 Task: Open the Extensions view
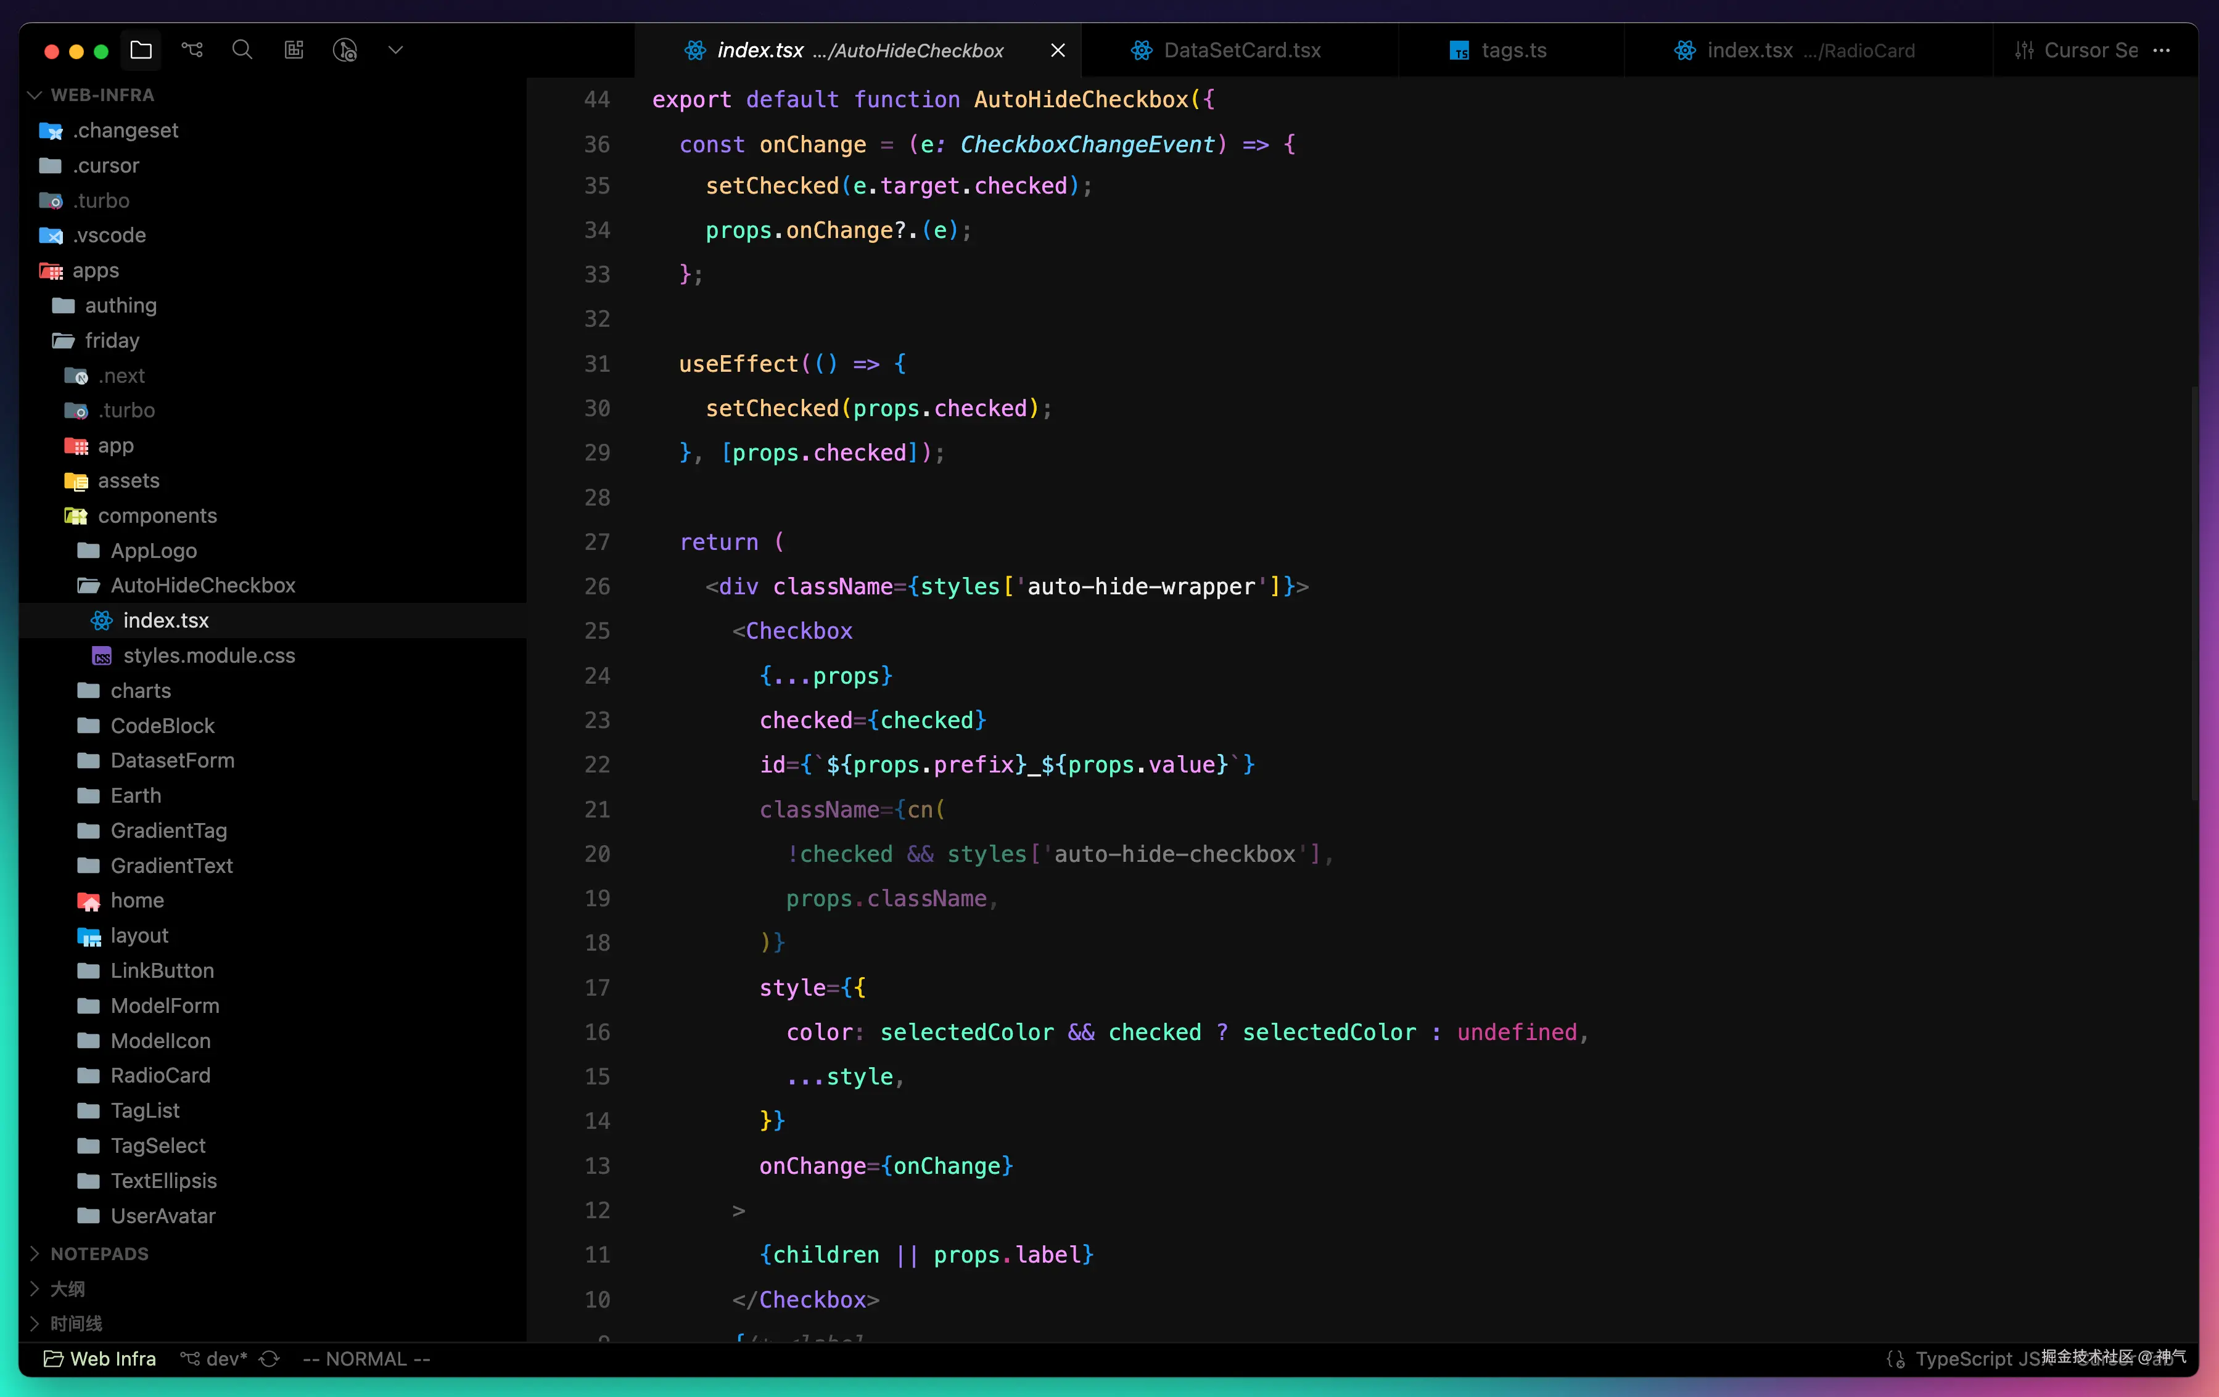[294, 50]
